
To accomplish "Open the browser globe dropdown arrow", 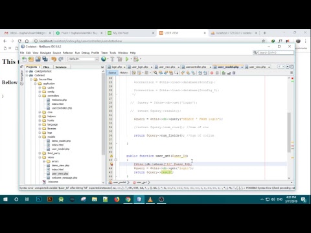I will (x=108, y=59).
